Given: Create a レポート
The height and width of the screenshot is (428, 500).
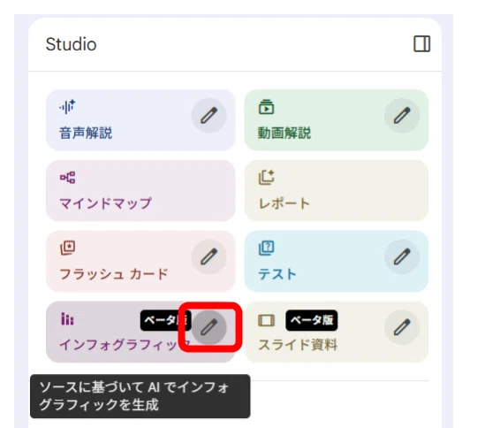Looking at the screenshot, I should [x=336, y=190].
